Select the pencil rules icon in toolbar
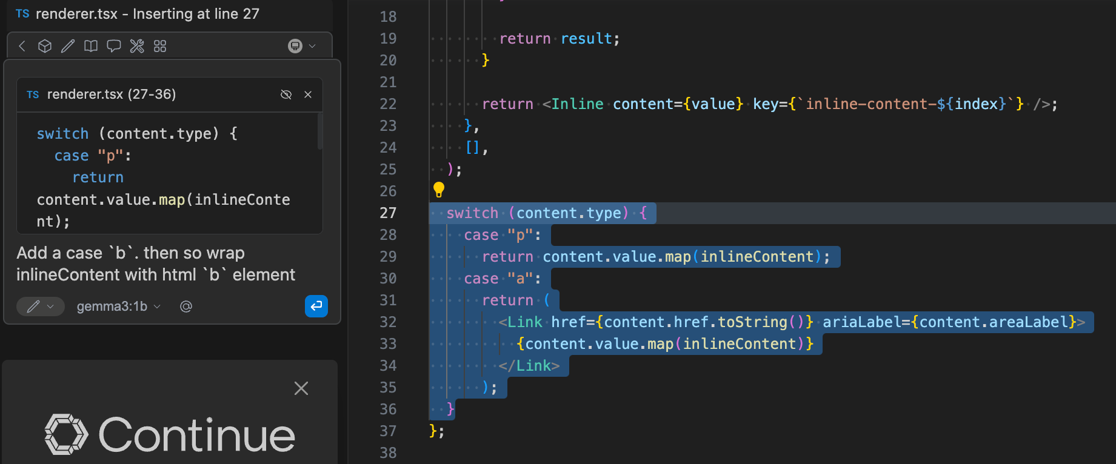Image resolution: width=1116 pixels, height=464 pixels. pyautogui.click(x=68, y=46)
